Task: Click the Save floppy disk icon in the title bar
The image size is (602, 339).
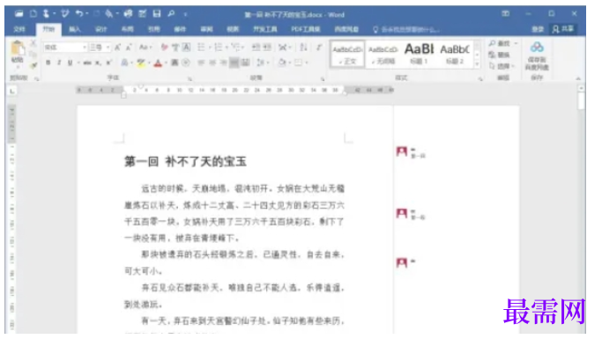Action: pos(157,14)
